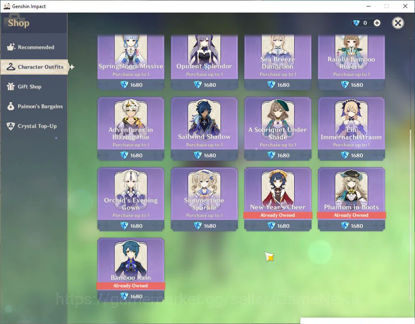The height and width of the screenshot is (324, 415).
Task: Click the crystal icon on Rainlit Bamboo Reverie price
Action: pyautogui.click(x=345, y=85)
